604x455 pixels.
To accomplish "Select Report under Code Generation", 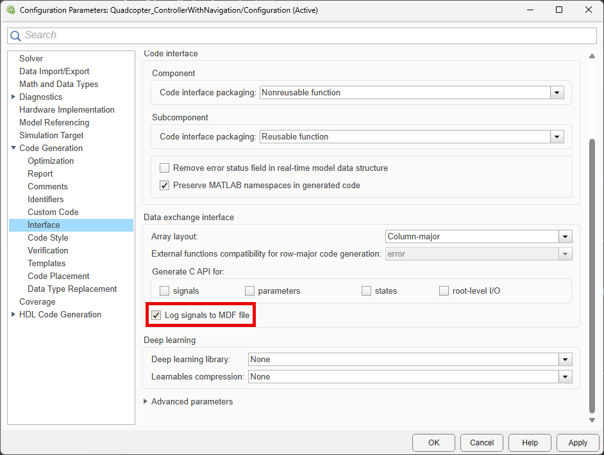I will [40, 173].
